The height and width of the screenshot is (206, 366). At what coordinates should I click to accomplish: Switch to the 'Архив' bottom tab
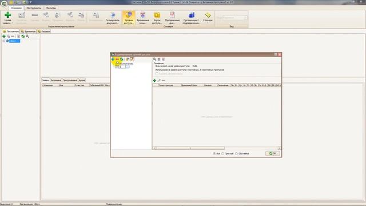click(x=82, y=80)
